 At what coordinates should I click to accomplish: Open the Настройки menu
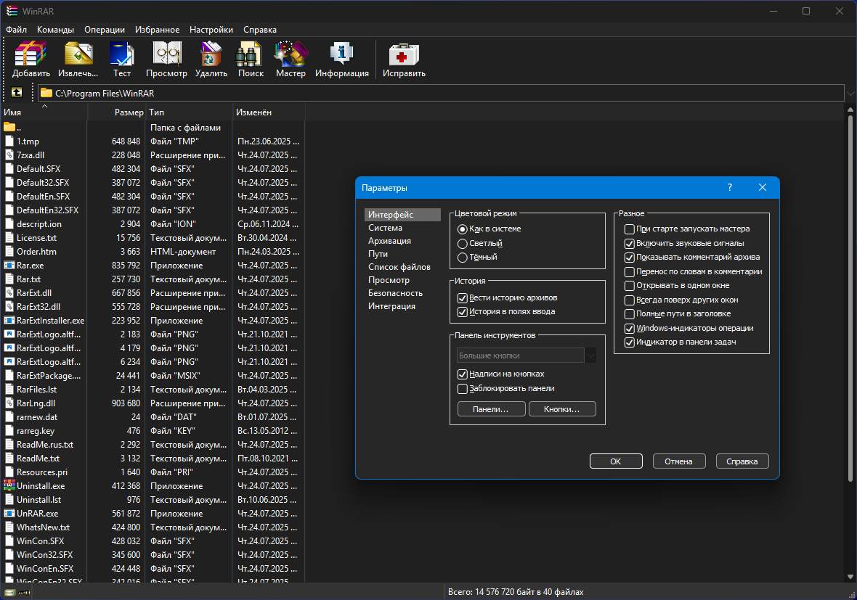click(211, 30)
